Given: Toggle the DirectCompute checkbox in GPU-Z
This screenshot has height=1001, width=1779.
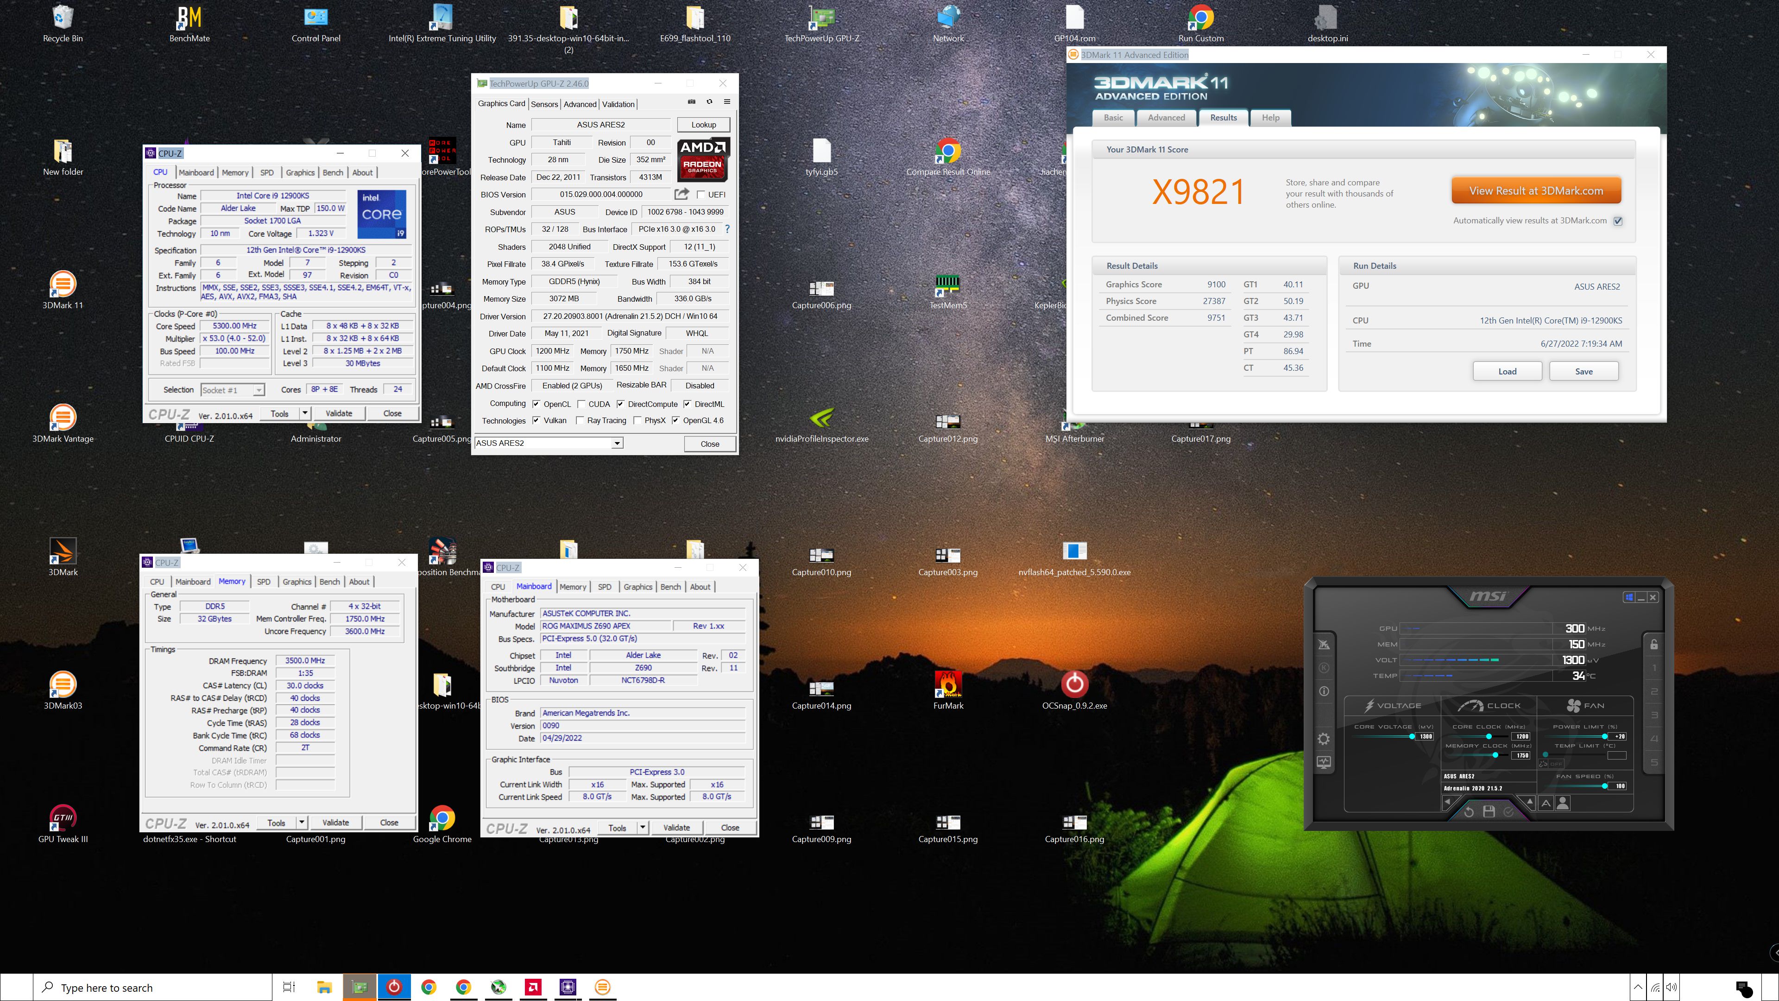Looking at the screenshot, I should 620,404.
